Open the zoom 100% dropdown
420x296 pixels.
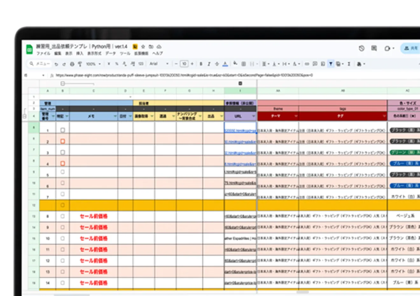[x=93, y=64]
